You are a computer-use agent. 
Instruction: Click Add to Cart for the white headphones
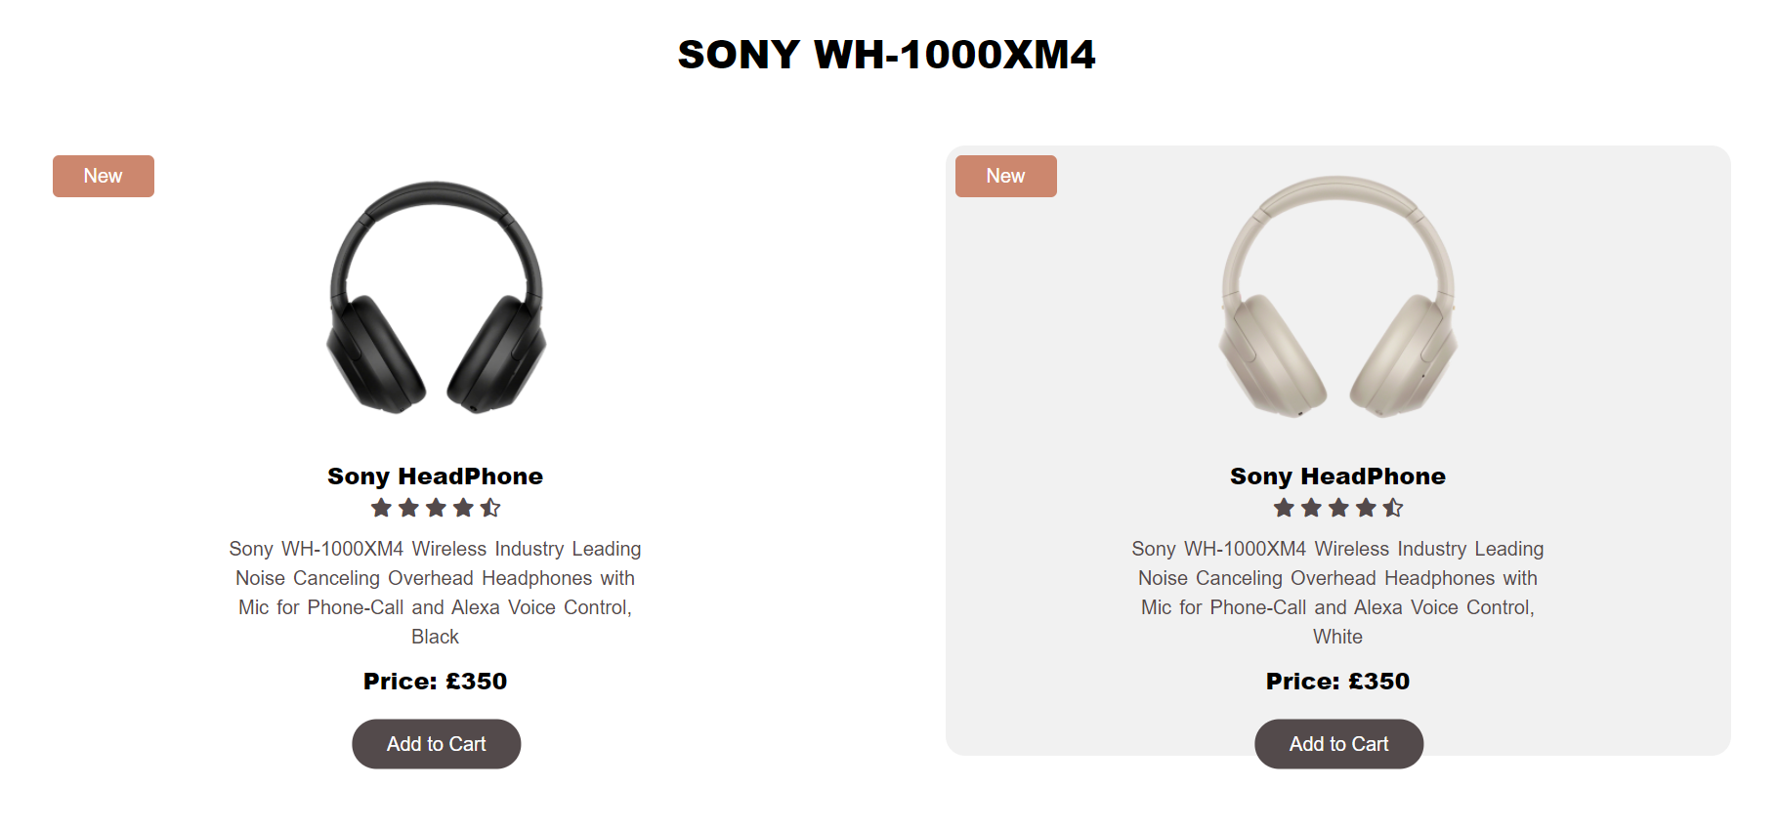[x=1338, y=743]
